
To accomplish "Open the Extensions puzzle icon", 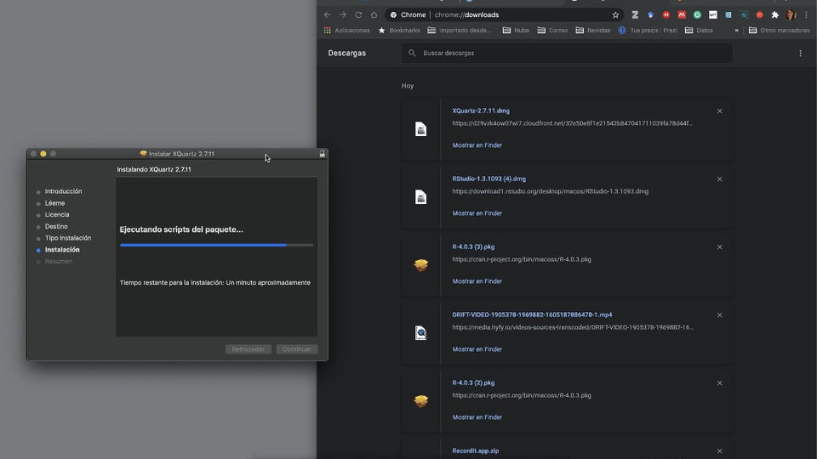I will 774,15.
